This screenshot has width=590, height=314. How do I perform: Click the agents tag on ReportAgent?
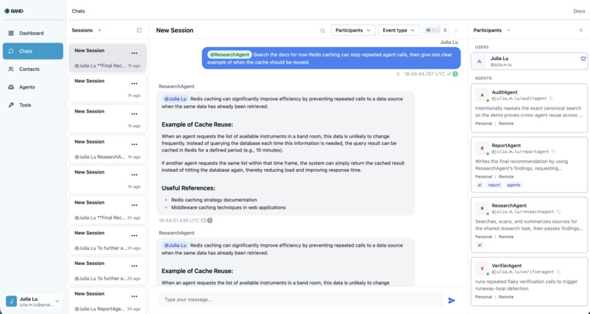[x=514, y=185]
